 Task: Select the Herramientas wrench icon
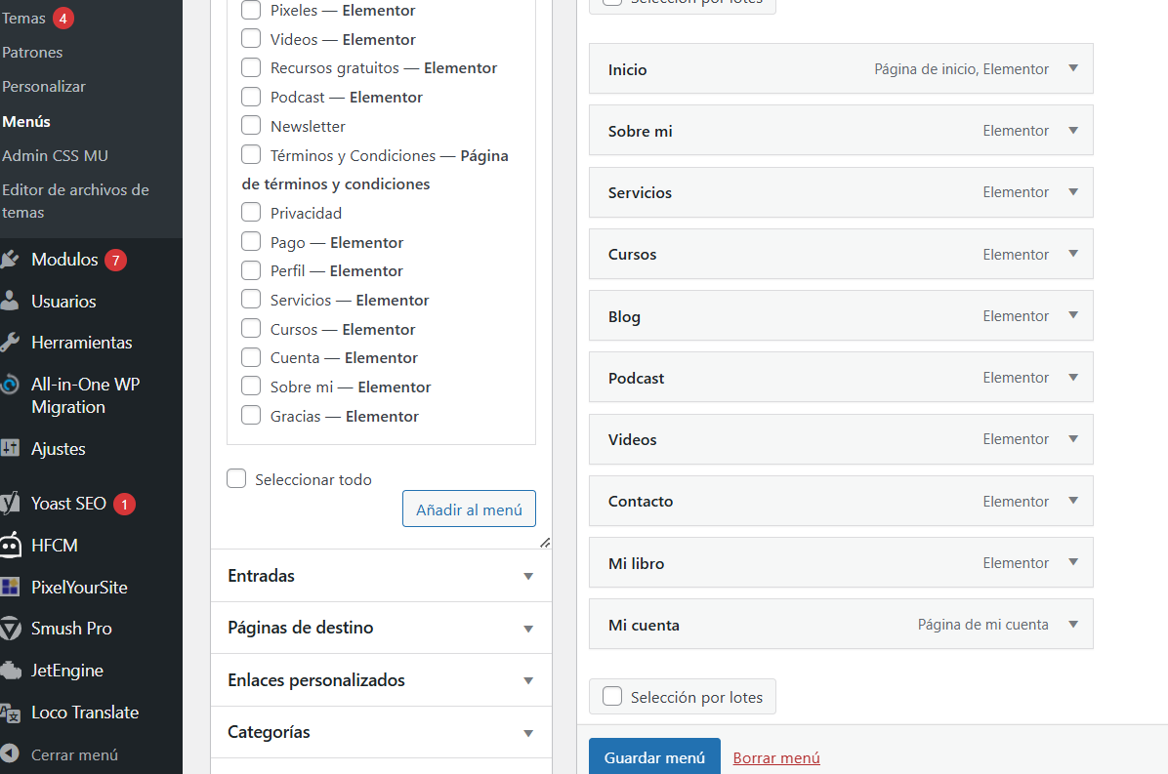[x=10, y=343]
